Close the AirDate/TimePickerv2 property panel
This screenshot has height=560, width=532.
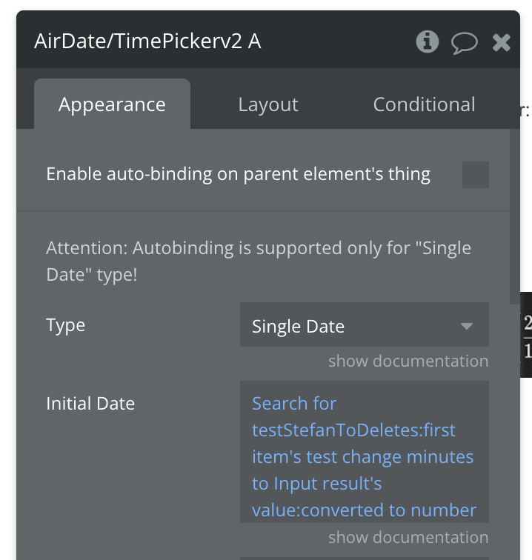(x=502, y=42)
